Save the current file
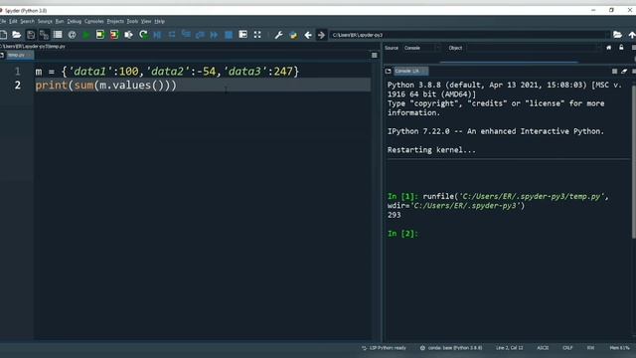Image resolution: width=636 pixels, height=358 pixels. [x=31, y=35]
